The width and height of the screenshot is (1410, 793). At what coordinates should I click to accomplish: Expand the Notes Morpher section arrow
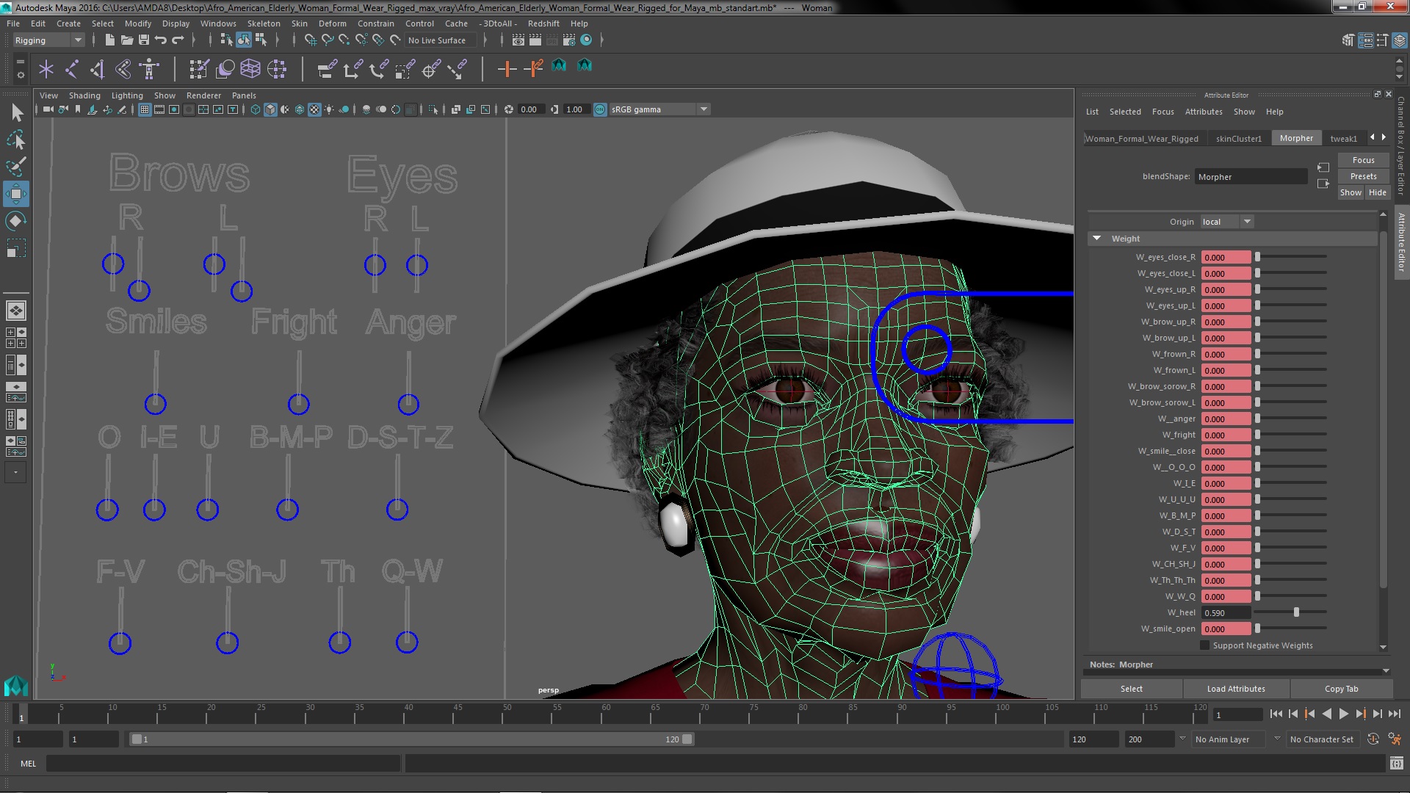pos(1386,670)
